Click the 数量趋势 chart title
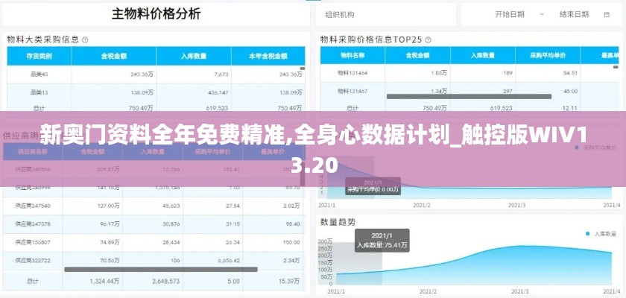The image size is (626, 298). 338,222
